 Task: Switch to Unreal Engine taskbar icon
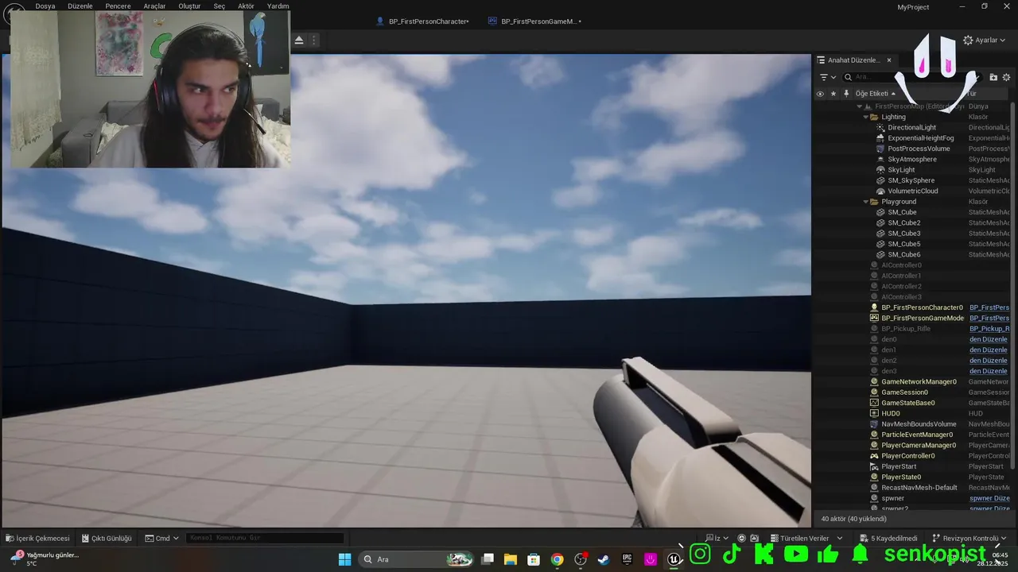(x=674, y=559)
